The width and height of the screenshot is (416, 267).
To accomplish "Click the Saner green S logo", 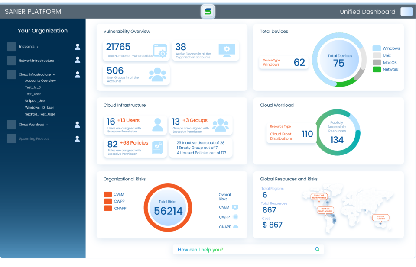I will click(x=208, y=12).
